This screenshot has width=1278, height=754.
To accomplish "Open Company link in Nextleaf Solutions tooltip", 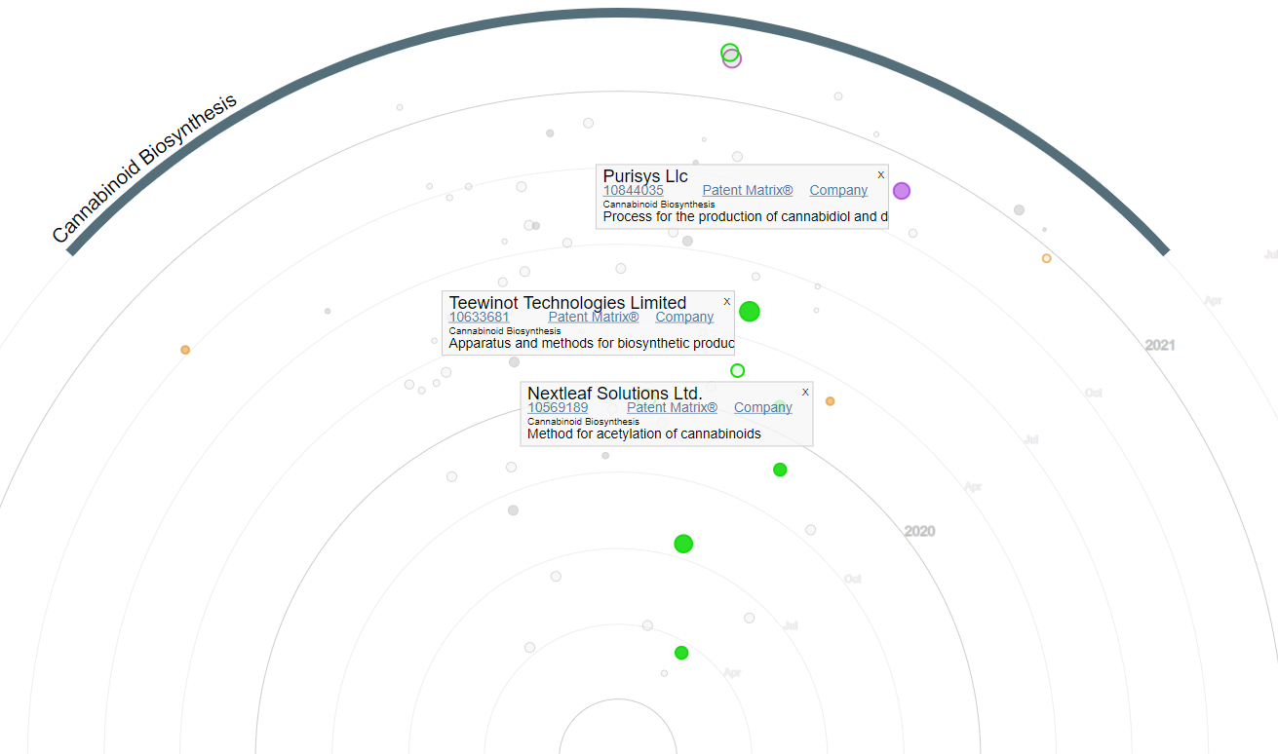I will (763, 408).
